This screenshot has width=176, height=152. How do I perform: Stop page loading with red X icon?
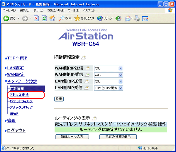[x=36, y=18]
